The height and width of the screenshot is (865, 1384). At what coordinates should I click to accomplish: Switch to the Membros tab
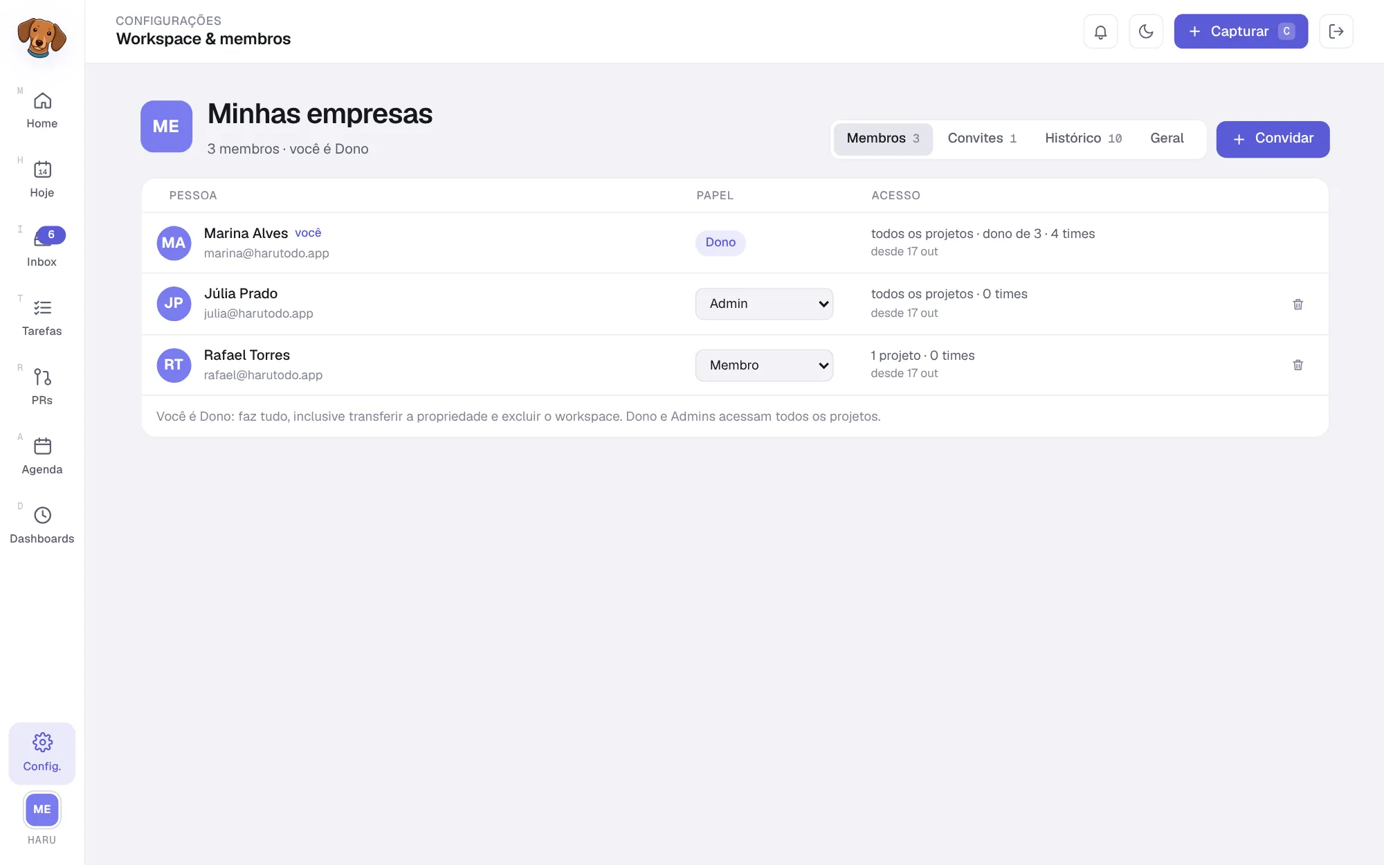pyautogui.click(x=883, y=138)
